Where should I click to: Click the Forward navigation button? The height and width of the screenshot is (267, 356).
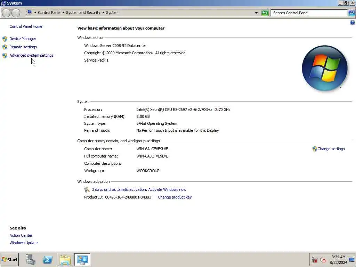click(16, 13)
